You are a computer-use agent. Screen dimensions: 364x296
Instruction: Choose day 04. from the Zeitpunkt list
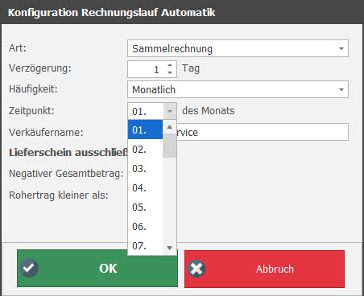click(145, 187)
